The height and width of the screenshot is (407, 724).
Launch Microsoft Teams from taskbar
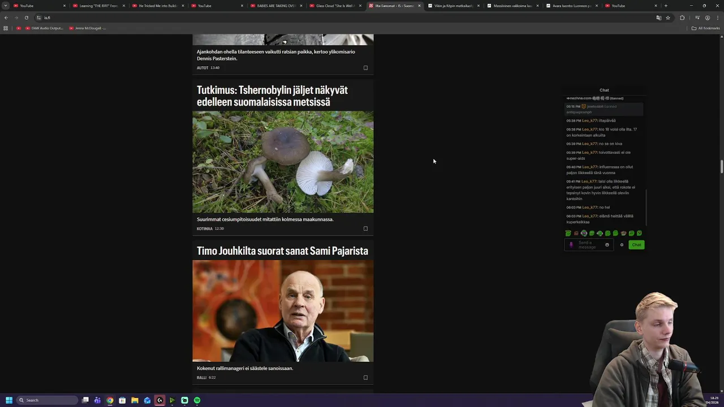click(x=97, y=400)
